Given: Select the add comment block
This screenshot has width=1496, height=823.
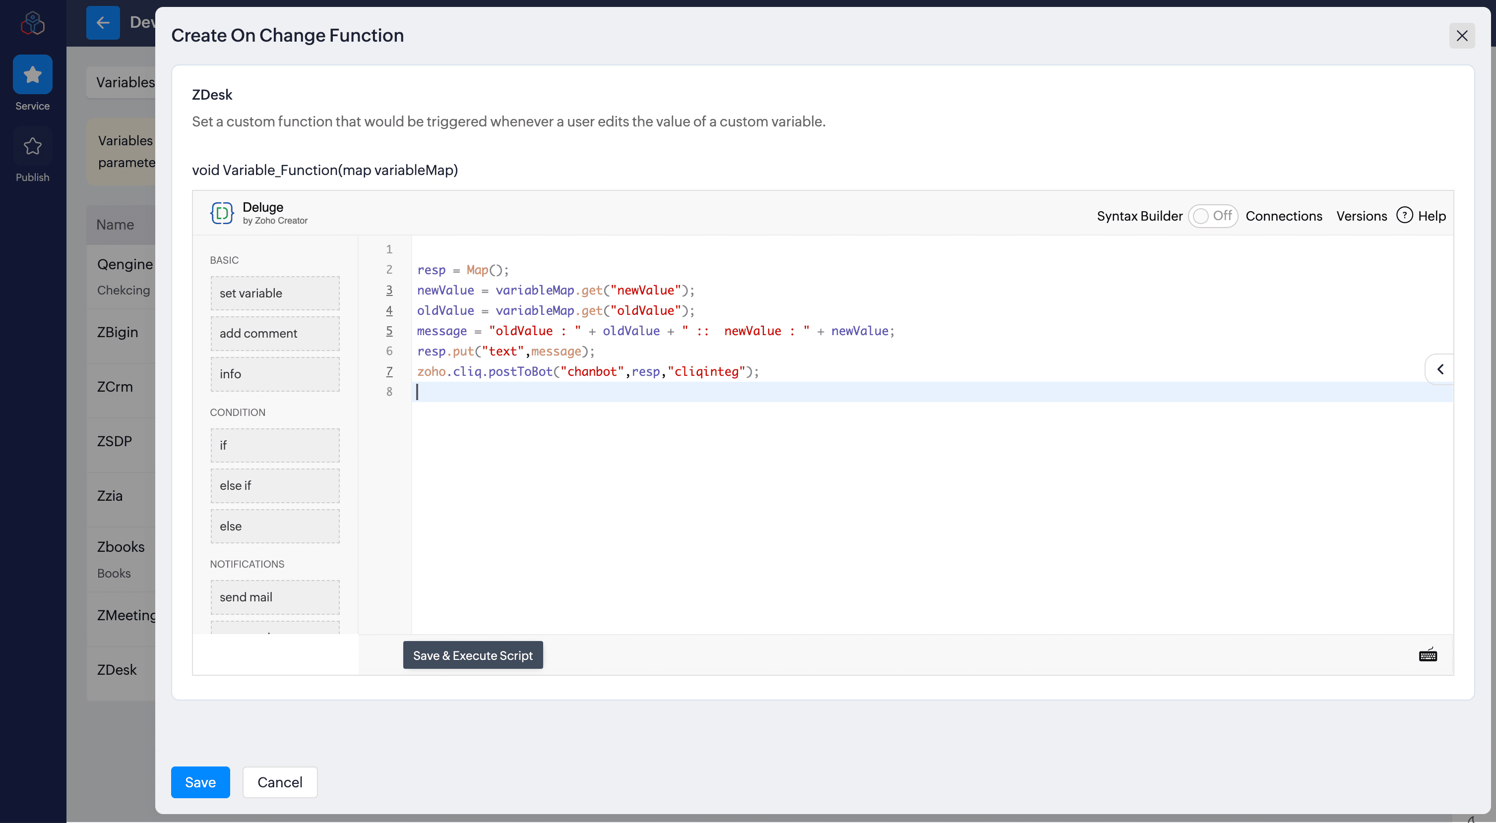Looking at the screenshot, I should click(x=275, y=333).
